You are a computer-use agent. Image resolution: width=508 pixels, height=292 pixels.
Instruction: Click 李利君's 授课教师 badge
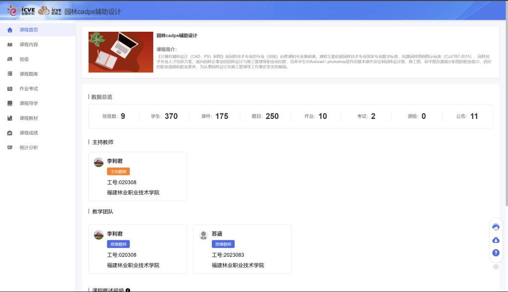[118, 244]
